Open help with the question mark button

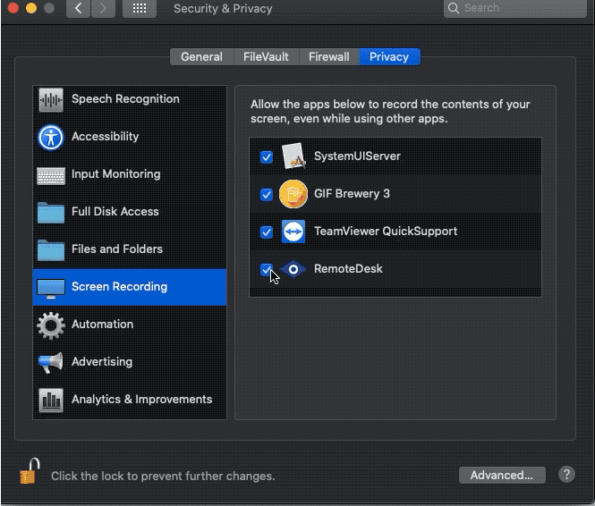(x=566, y=475)
